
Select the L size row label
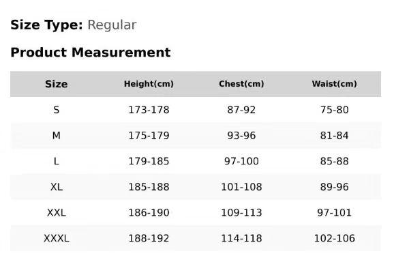[x=57, y=161]
